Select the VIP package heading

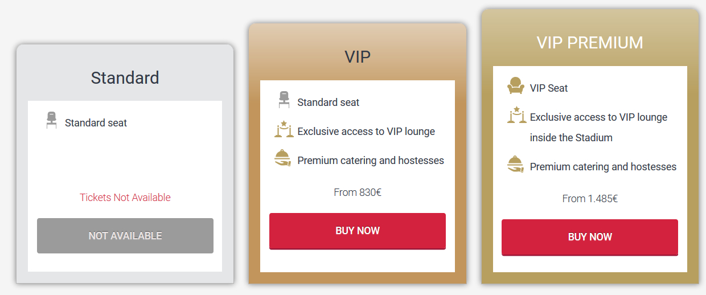[x=358, y=56]
